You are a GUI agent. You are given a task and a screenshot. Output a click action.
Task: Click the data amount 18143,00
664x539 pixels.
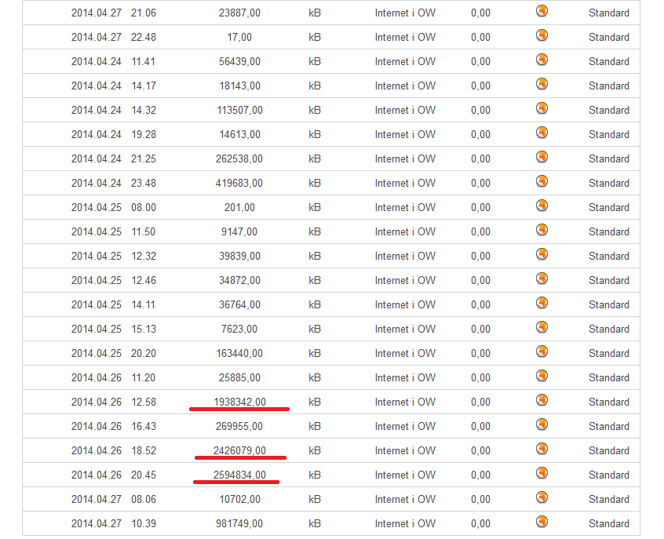pos(239,86)
